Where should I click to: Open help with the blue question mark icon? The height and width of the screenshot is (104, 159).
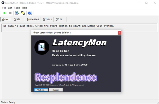point(30,13)
